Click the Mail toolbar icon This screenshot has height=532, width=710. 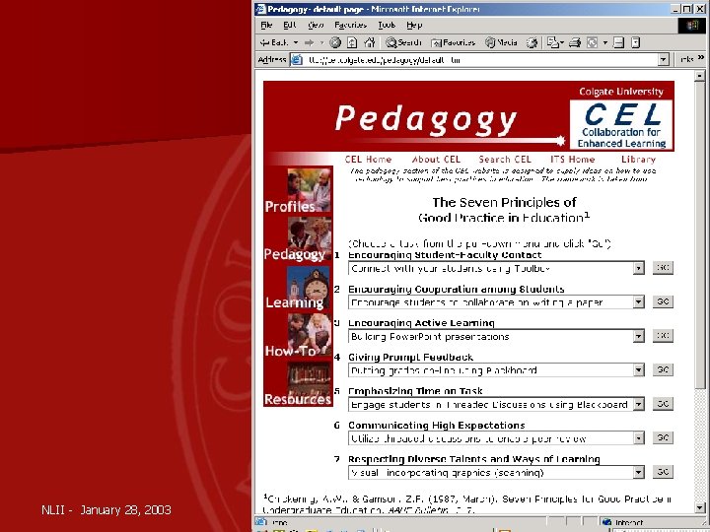(554, 42)
